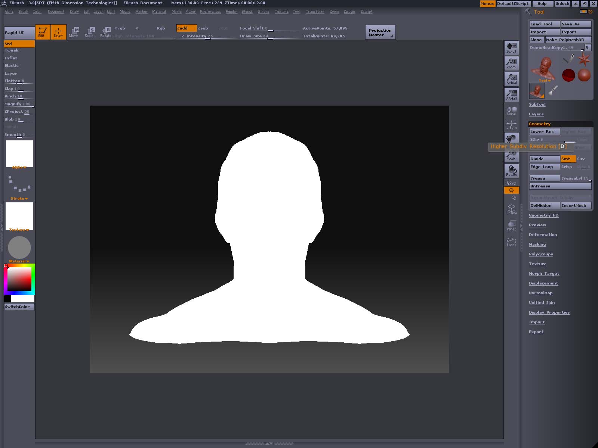Select the Rotate tool in top toolbar
598x448 pixels.
tap(106, 32)
